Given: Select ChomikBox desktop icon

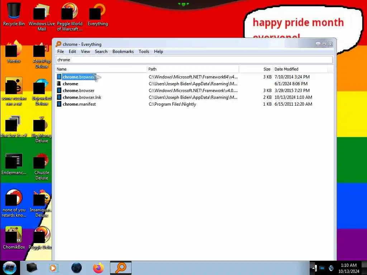Looking at the screenshot, I should (x=14, y=237).
